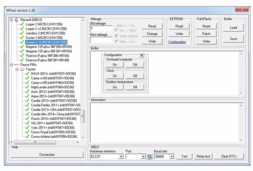The height and width of the screenshot is (171, 253).
Task: Select the Miles -> Km. radio option
Action: [x=116, y=42]
